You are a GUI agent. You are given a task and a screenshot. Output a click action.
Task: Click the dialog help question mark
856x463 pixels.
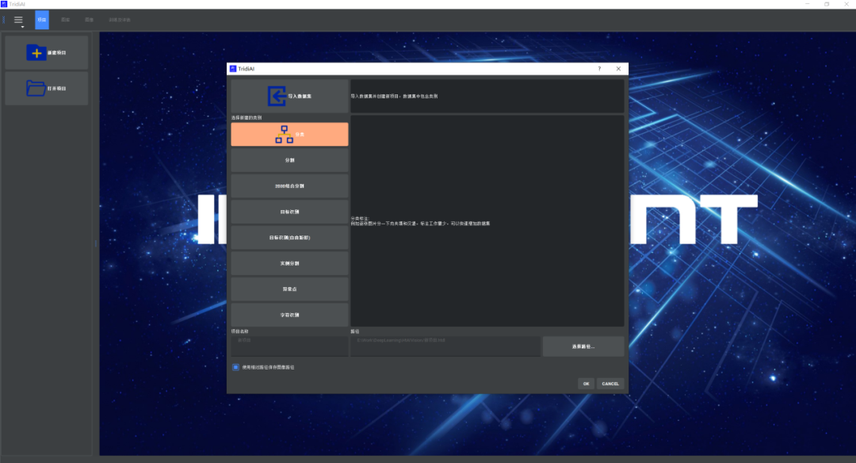(599, 69)
